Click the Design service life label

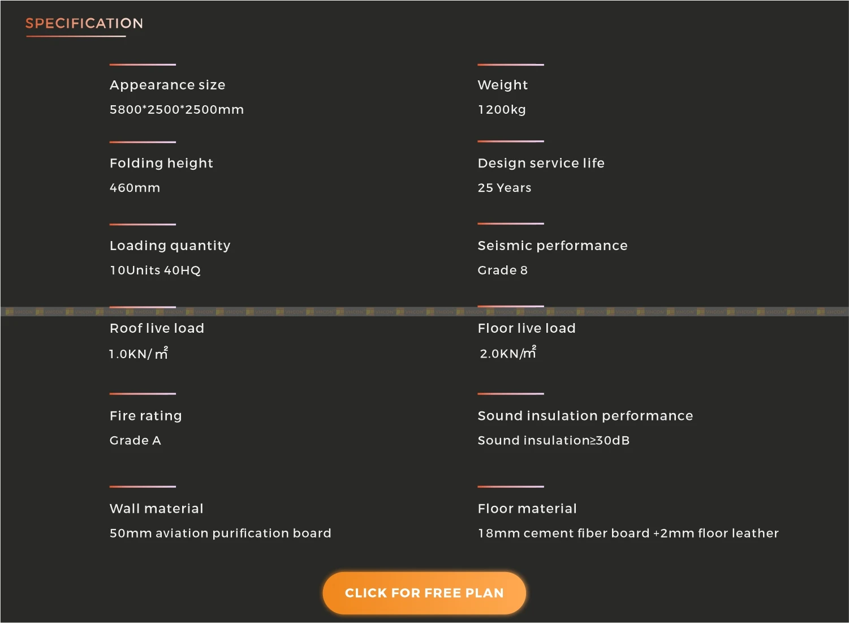[541, 163]
